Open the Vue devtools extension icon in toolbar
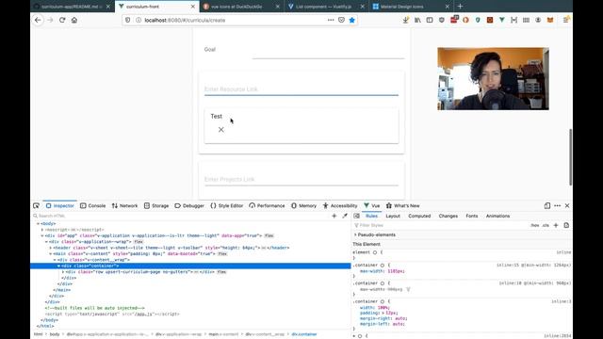The height and width of the screenshot is (339, 603). 502,20
